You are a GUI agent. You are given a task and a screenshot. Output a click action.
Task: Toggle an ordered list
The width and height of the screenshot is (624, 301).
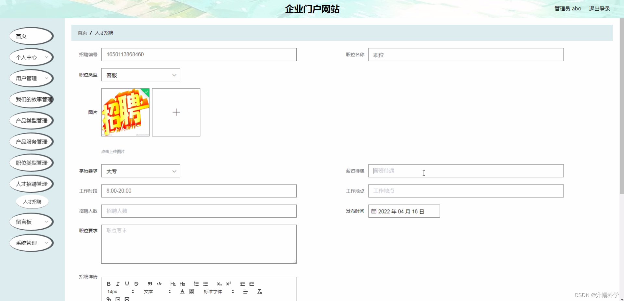[x=196, y=284]
